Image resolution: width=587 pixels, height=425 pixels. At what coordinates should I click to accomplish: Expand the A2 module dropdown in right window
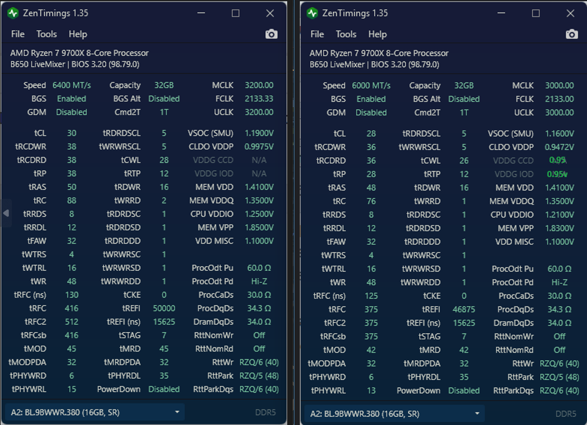point(394,414)
